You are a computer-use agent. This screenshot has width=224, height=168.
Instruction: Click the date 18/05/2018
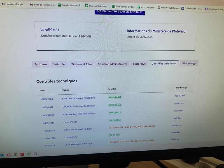pyautogui.click(x=48, y=123)
